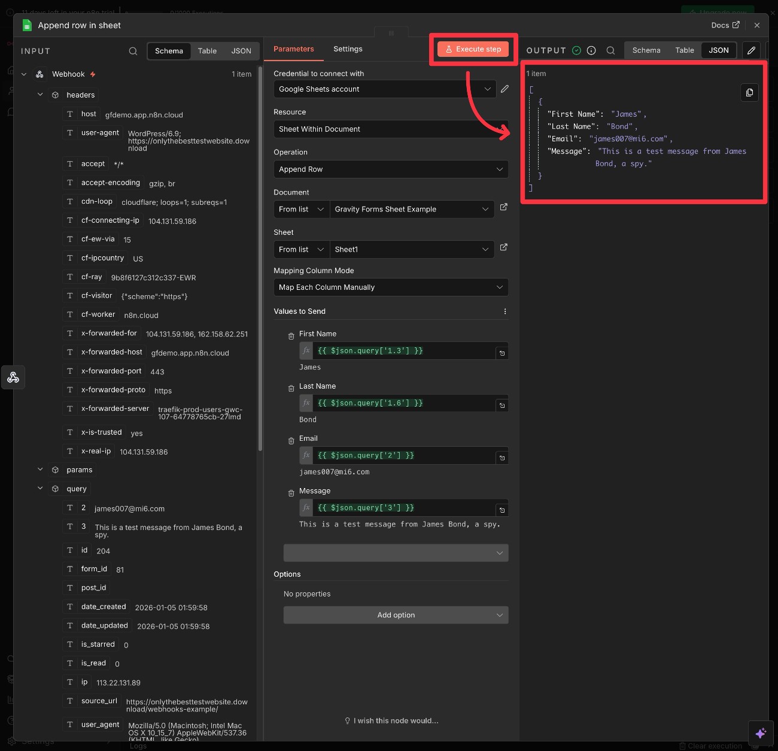
Task: Delete the First Name field trash icon
Action: [291, 336]
